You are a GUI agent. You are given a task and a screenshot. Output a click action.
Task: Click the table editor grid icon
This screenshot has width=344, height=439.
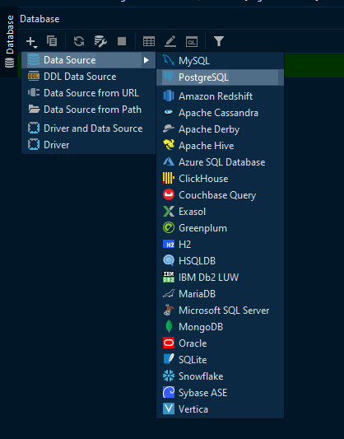pyautogui.click(x=149, y=41)
